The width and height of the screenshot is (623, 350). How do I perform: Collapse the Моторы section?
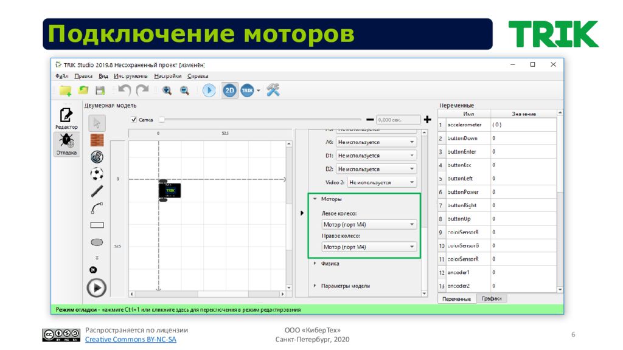point(315,199)
